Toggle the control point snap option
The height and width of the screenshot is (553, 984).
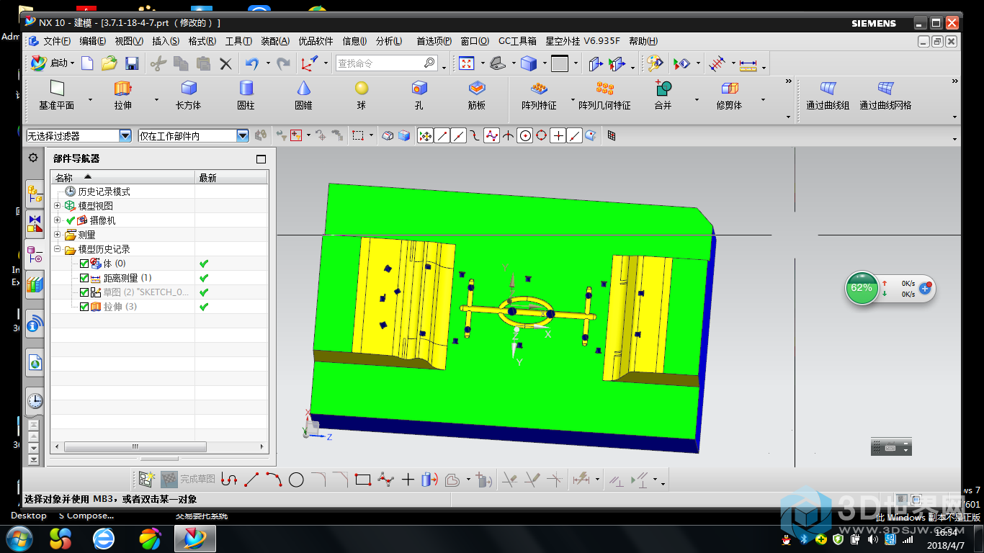click(475, 135)
